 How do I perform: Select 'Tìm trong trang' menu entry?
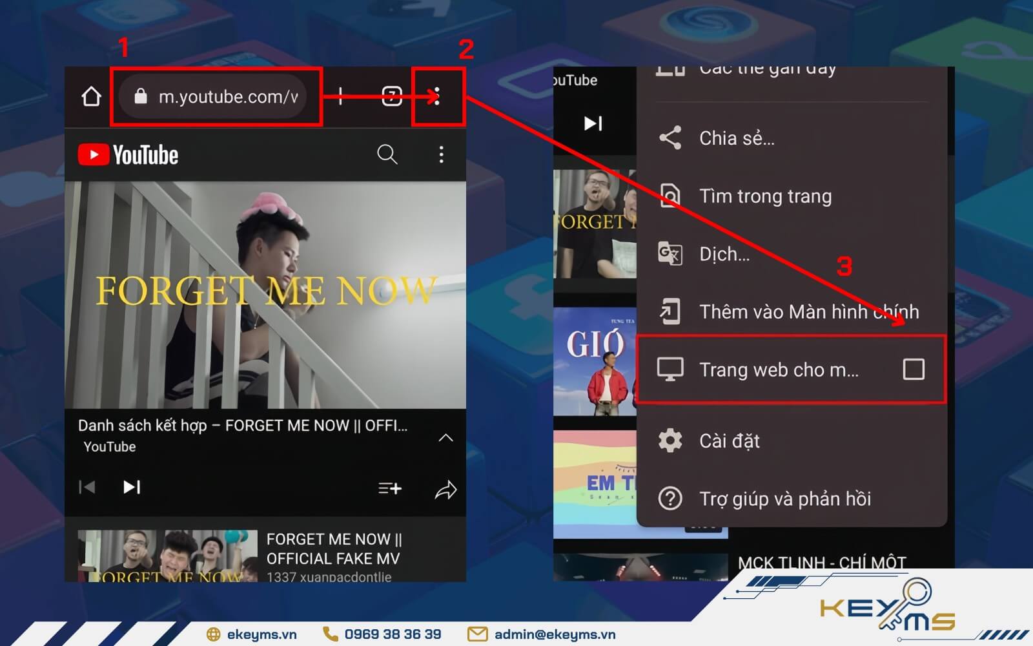[792, 196]
